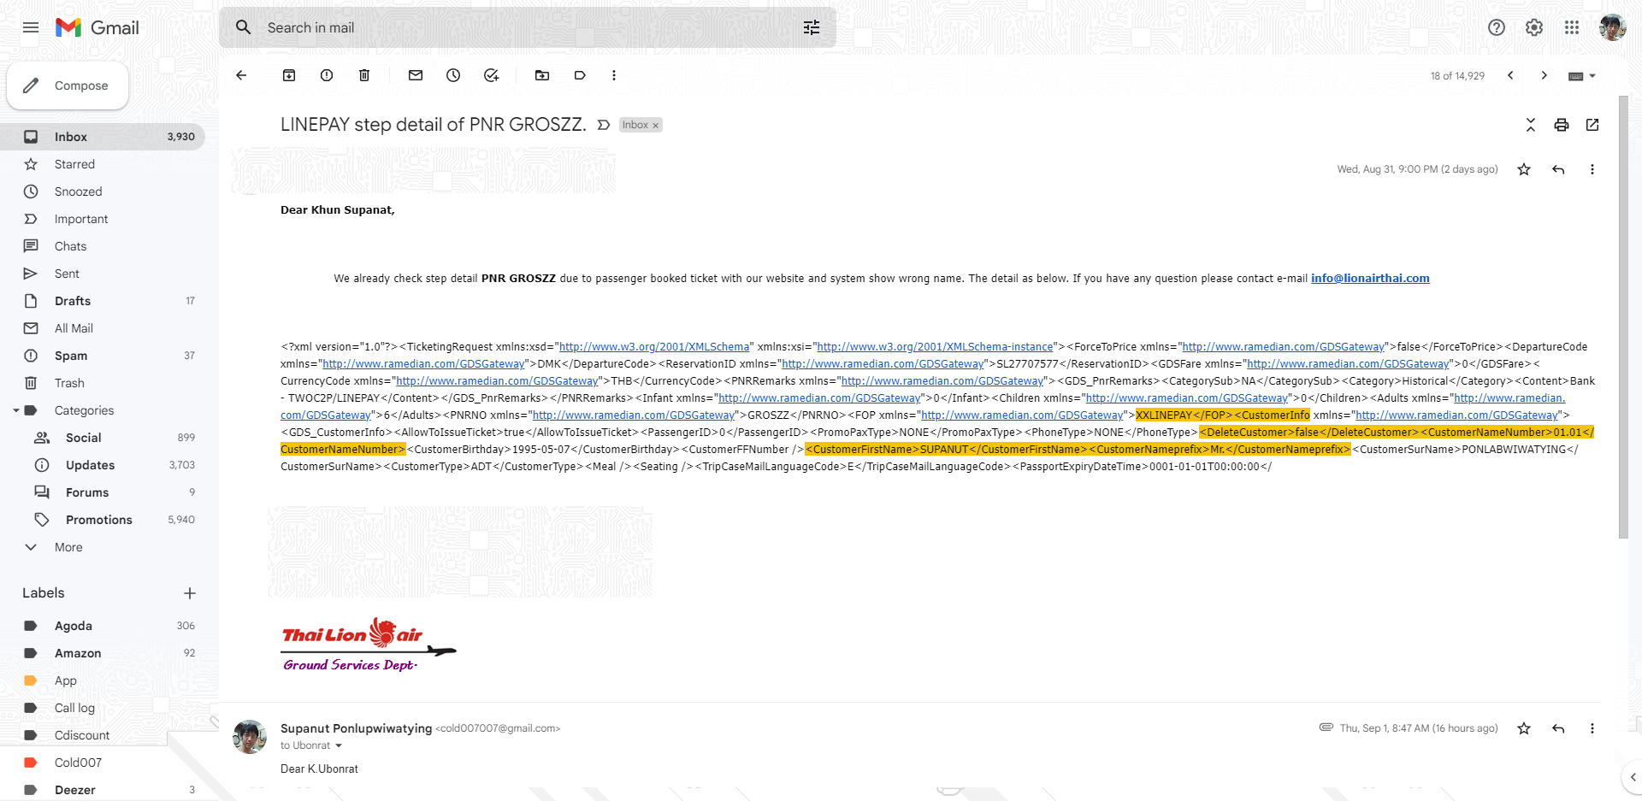
Task: Open More options in the mail toolbar
Action: (x=614, y=75)
